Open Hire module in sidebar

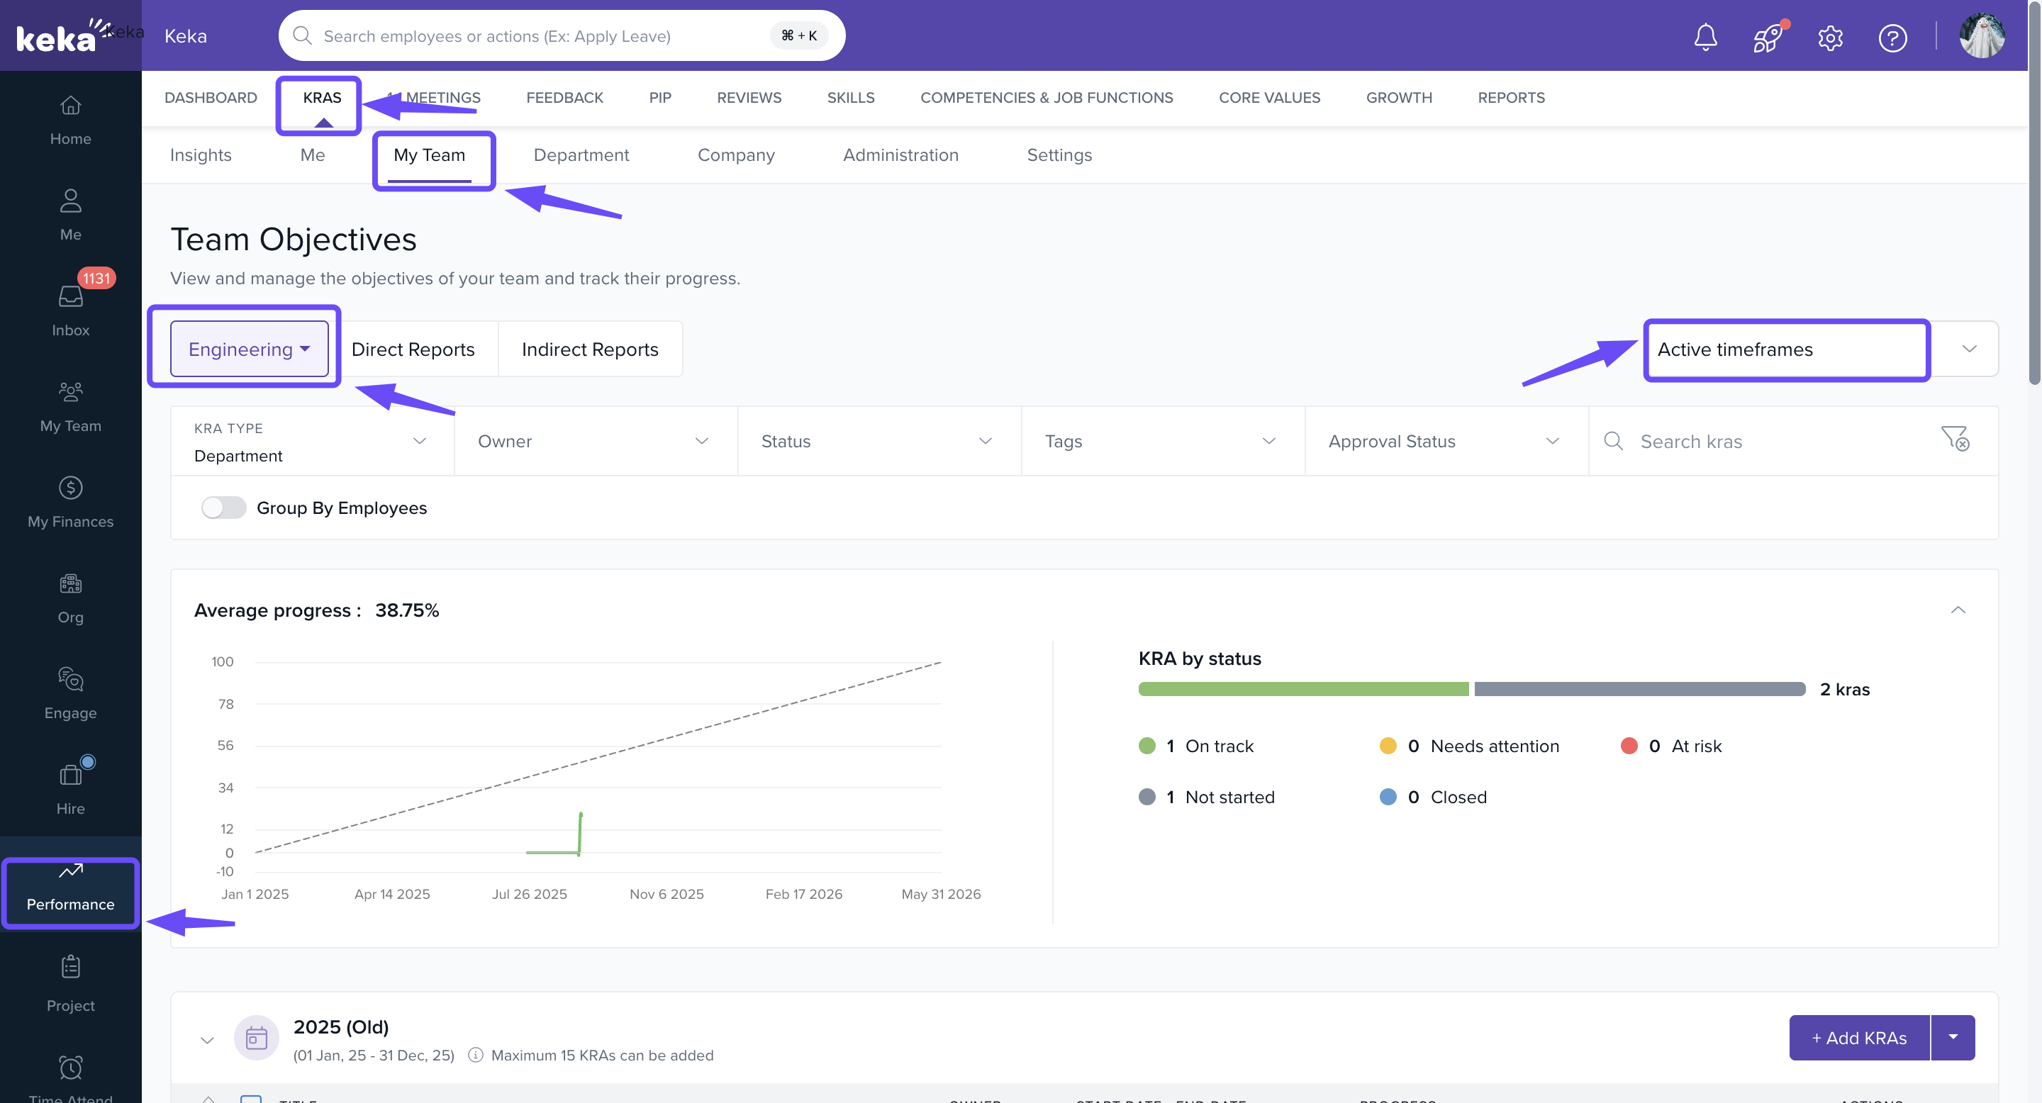click(71, 788)
